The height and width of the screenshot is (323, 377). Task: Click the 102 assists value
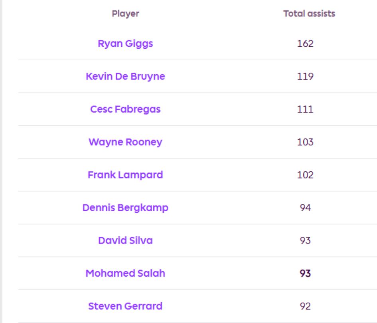coord(305,175)
